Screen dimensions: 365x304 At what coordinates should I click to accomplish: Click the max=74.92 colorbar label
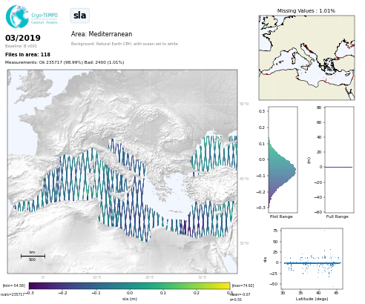[243, 285]
